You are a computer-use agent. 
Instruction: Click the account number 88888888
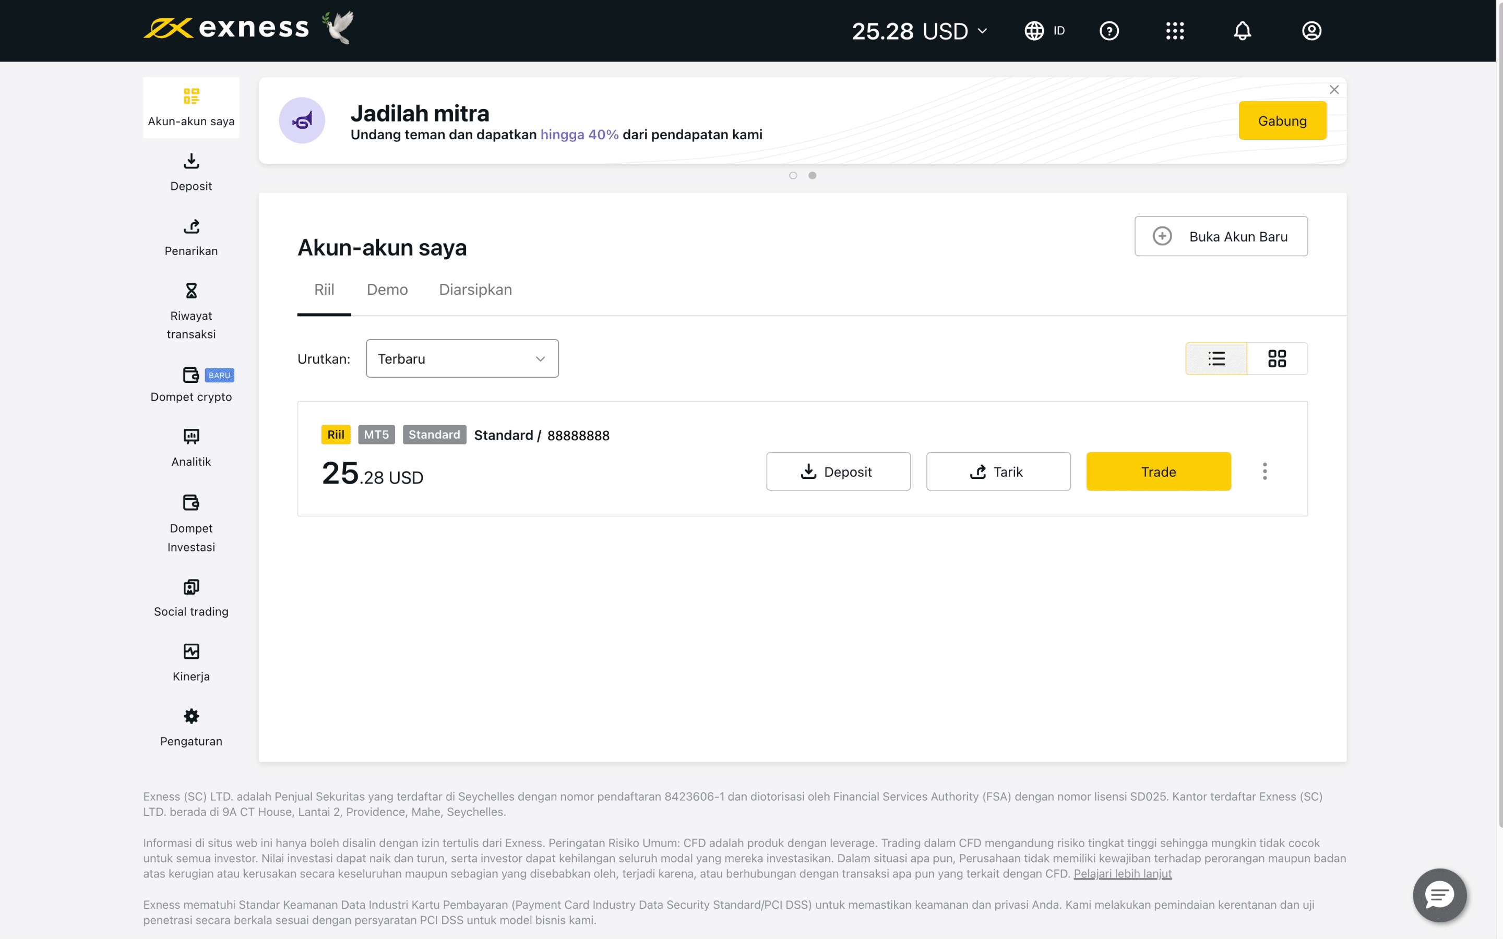(x=578, y=436)
